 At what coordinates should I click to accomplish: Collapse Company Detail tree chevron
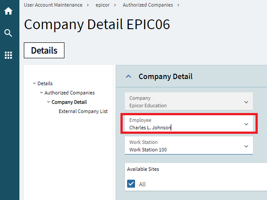coord(49,102)
